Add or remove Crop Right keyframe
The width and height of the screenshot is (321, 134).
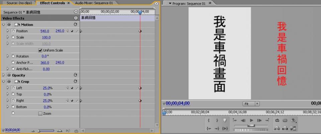coord(72,101)
